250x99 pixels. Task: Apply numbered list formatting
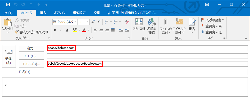coord(116,22)
